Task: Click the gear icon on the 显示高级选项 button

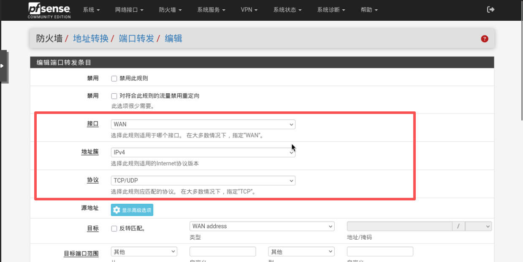Action: point(117,210)
